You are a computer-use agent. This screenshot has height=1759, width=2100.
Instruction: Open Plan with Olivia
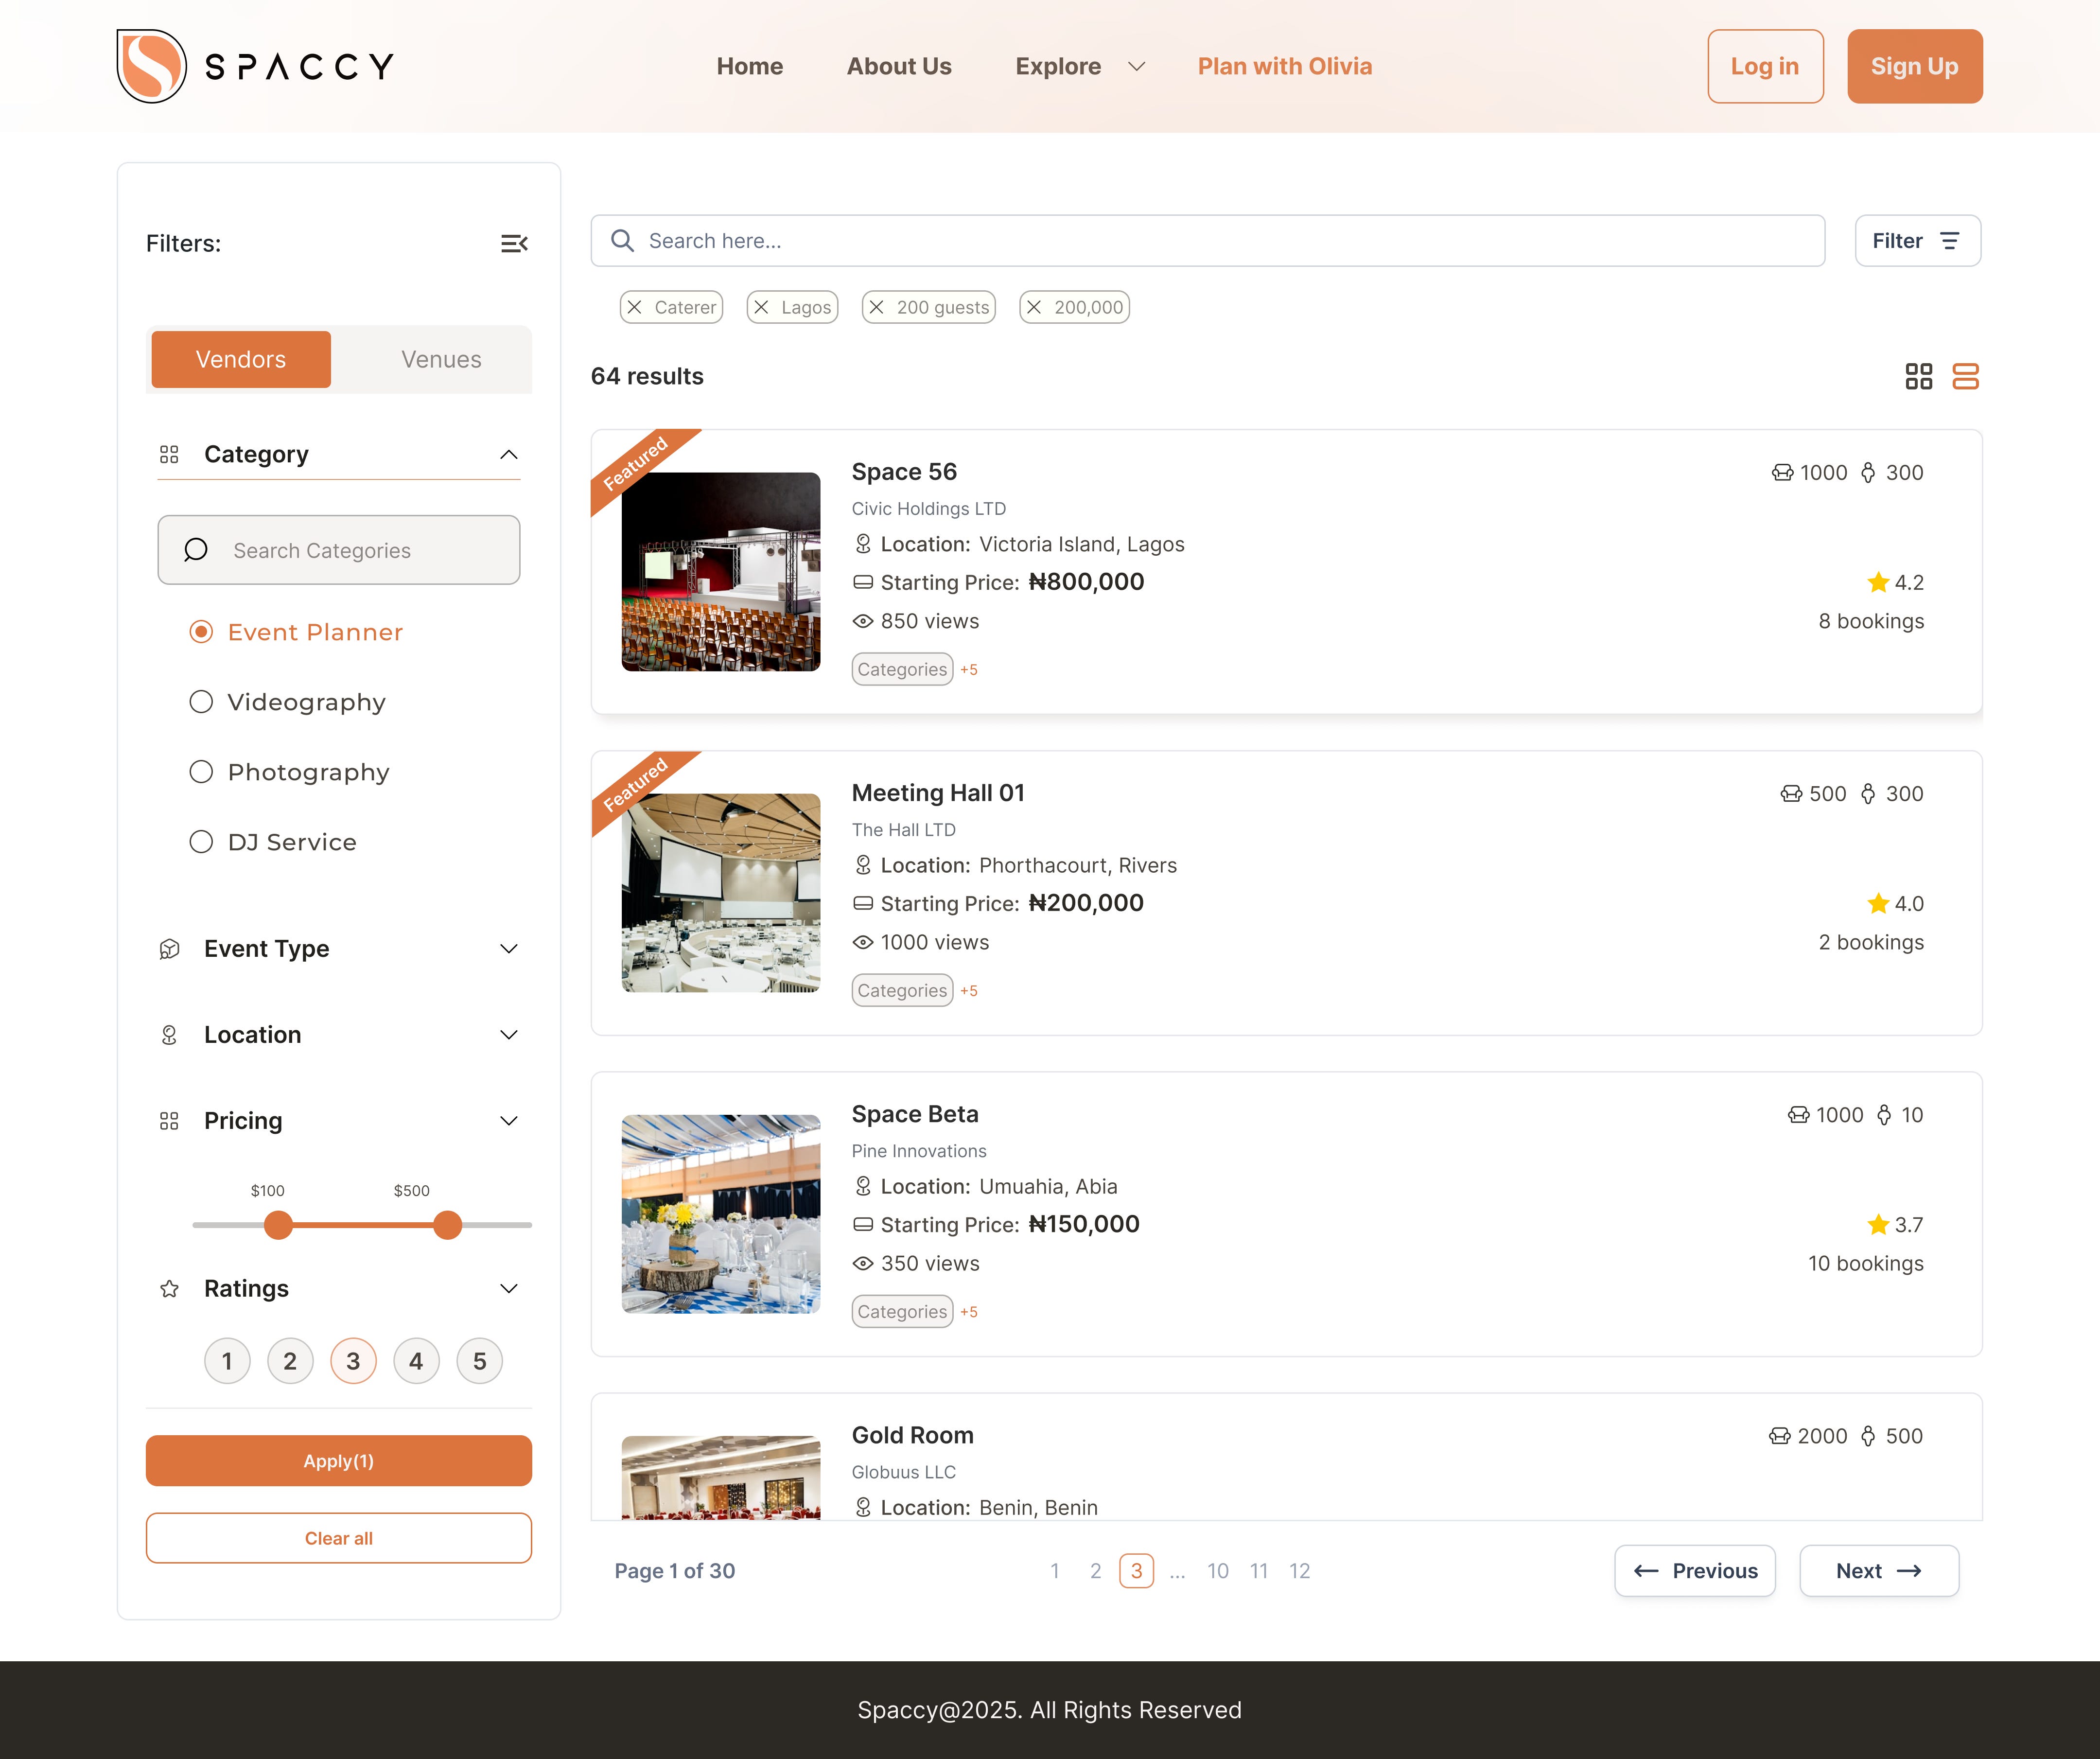pyautogui.click(x=1285, y=66)
